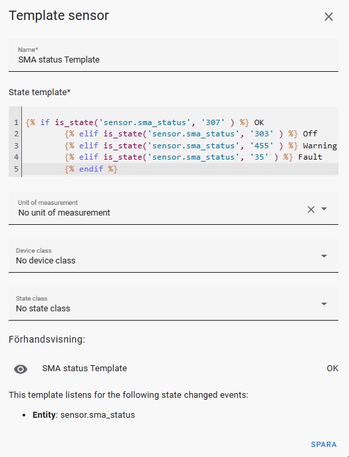Image resolution: width=349 pixels, height=457 pixels.
Task: Click line number 3 in editor gutter
Action: (16, 146)
